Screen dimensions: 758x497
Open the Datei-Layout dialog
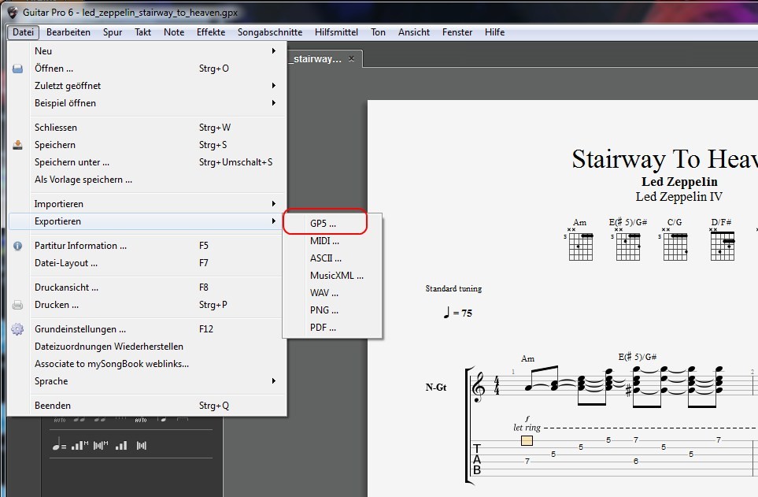(145, 263)
